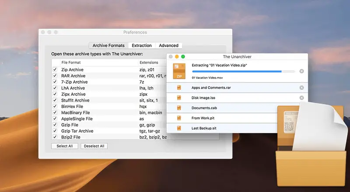
Task: Click the Select All button
Action: coord(65,146)
